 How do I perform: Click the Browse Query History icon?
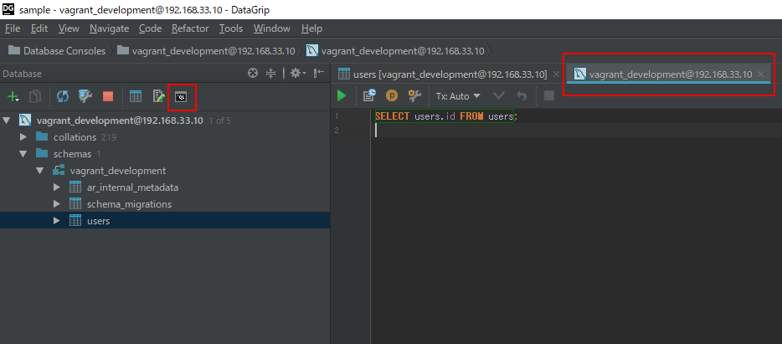(x=369, y=95)
